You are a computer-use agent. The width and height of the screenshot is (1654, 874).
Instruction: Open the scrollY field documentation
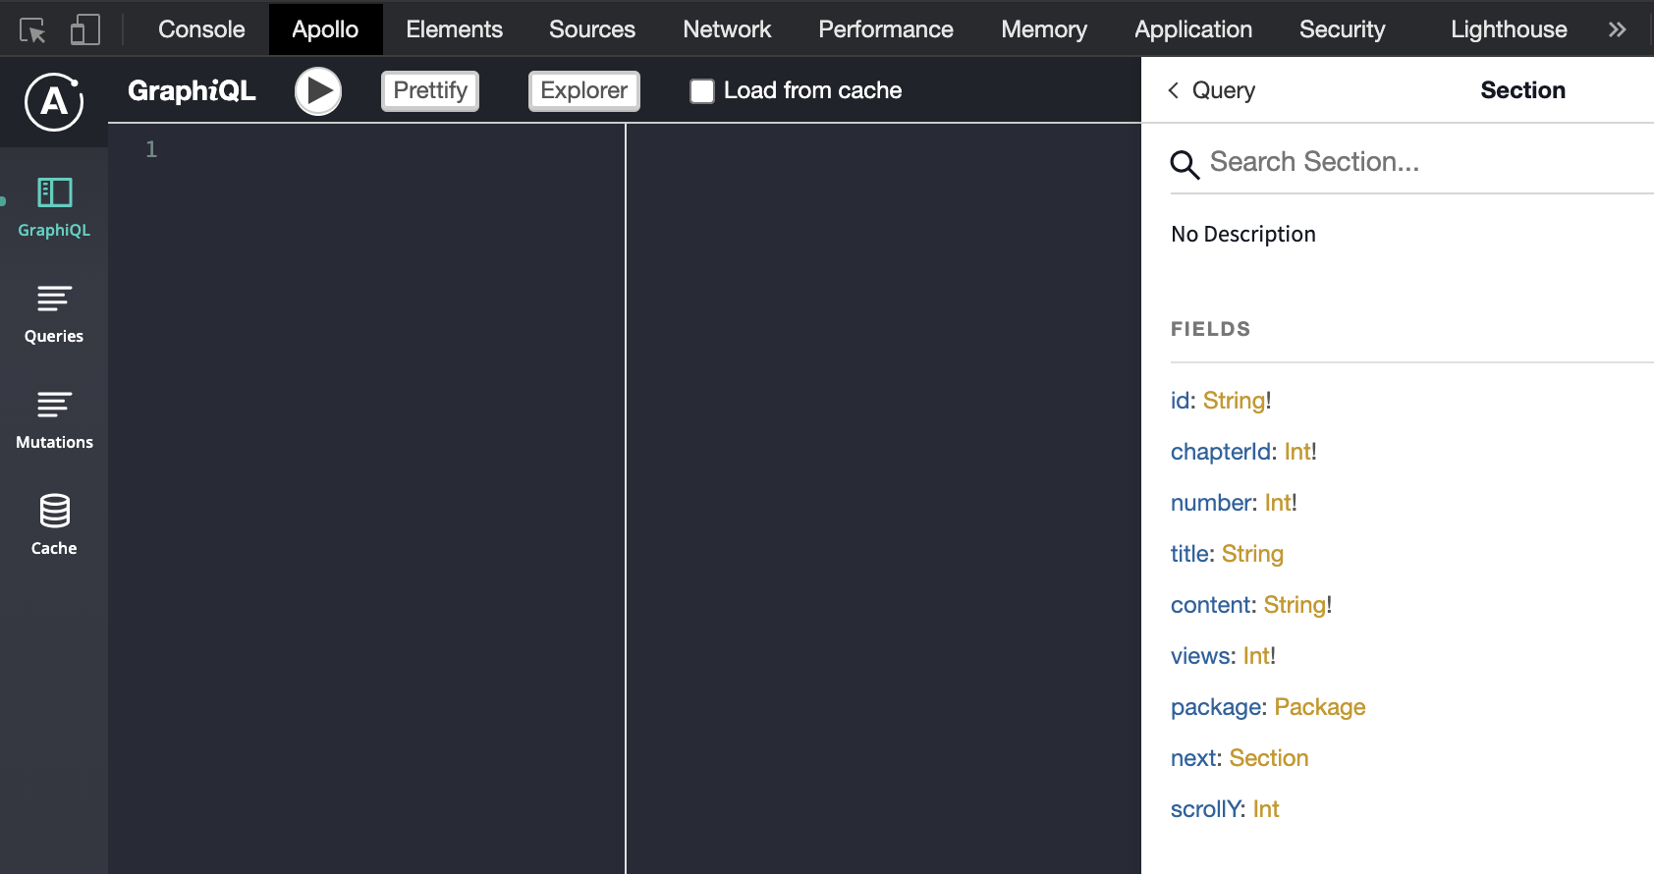(x=1205, y=809)
